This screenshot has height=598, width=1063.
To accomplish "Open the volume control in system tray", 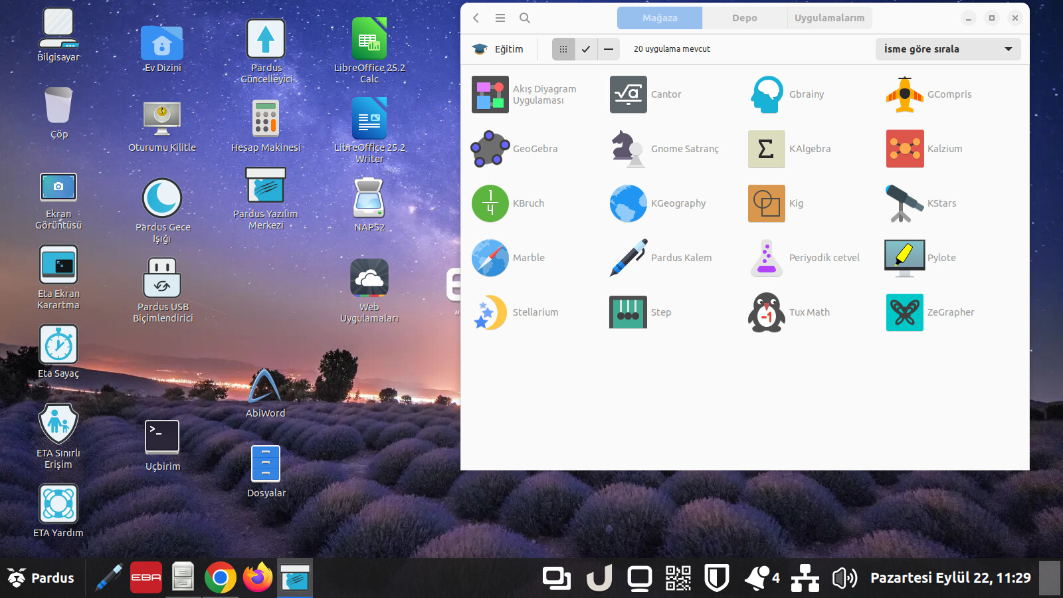I will pyautogui.click(x=844, y=578).
